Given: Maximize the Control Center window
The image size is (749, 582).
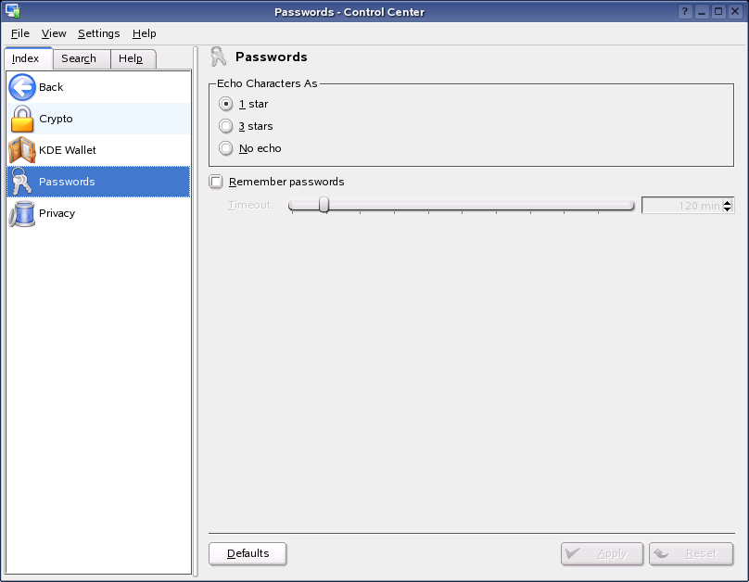Looking at the screenshot, I should click(718, 11).
